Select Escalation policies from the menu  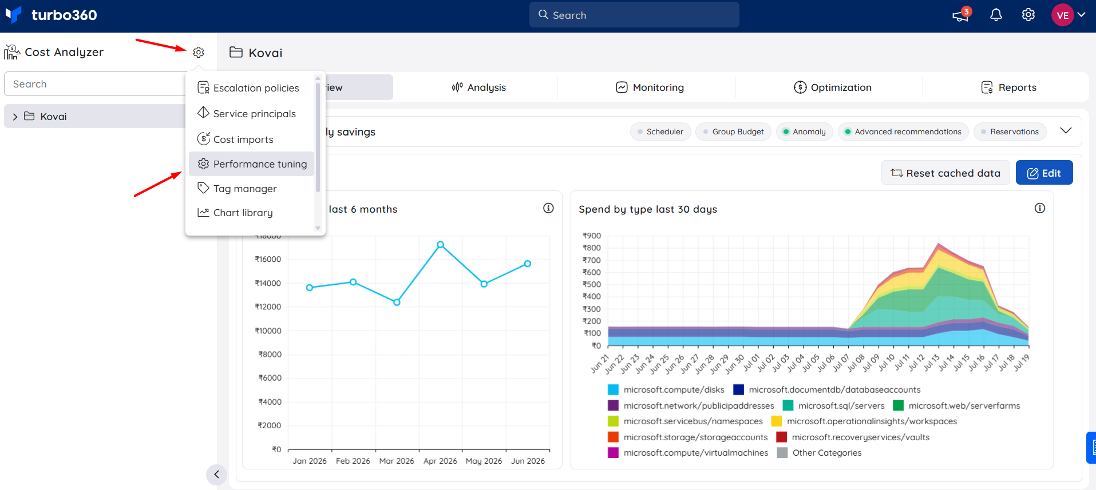(252, 88)
